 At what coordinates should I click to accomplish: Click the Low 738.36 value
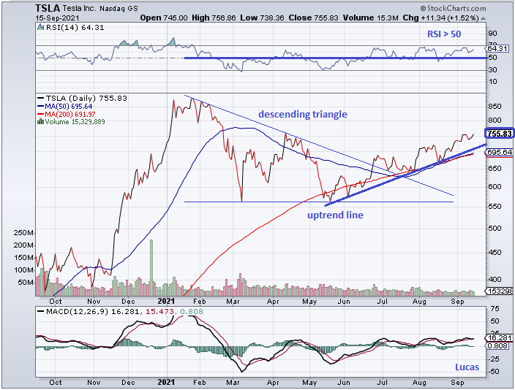(x=262, y=18)
